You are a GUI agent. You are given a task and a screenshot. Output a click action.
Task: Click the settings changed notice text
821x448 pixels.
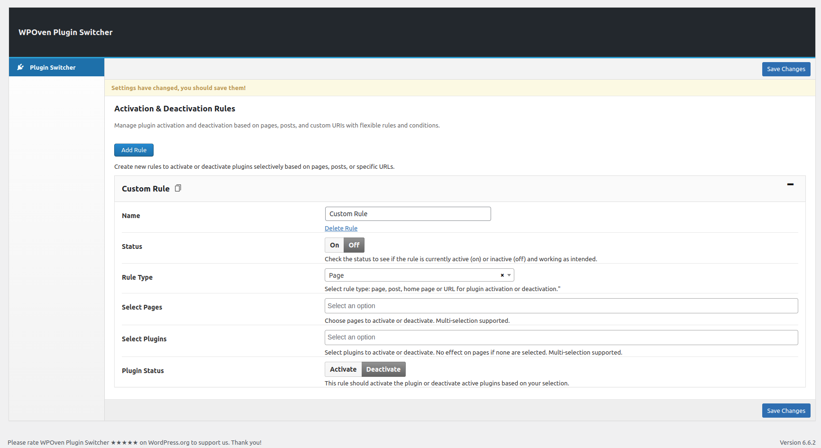[x=178, y=88]
